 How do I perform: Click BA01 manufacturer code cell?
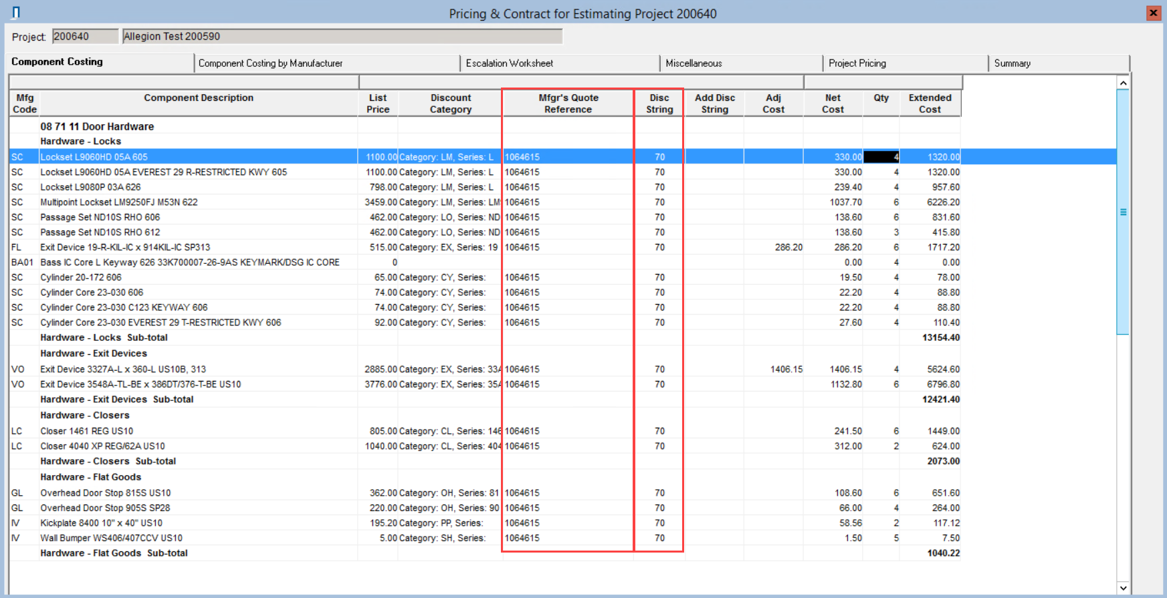(x=25, y=263)
